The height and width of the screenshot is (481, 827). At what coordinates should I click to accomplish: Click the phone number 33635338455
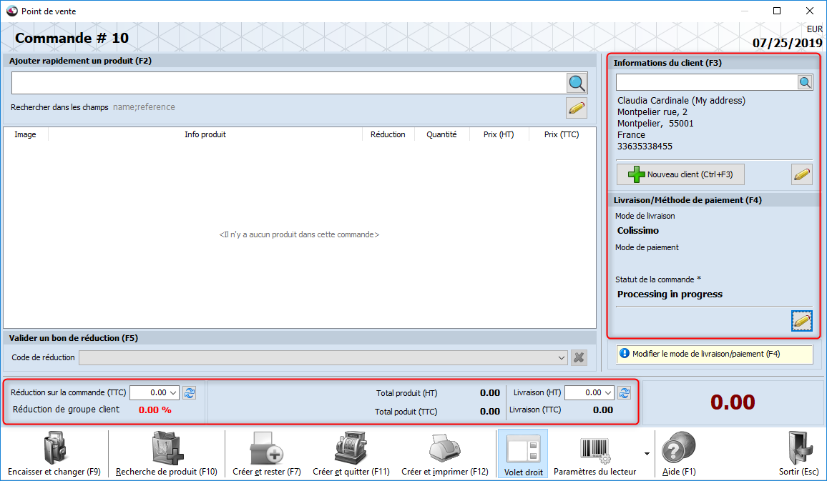[645, 147]
